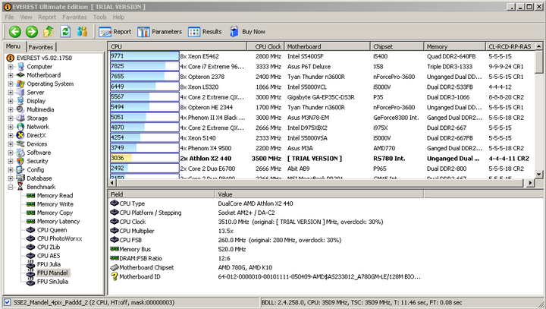546x309 pixels.
Task: Select the Software icon in tree
Action: pyautogui.click(x=20, y=153)
